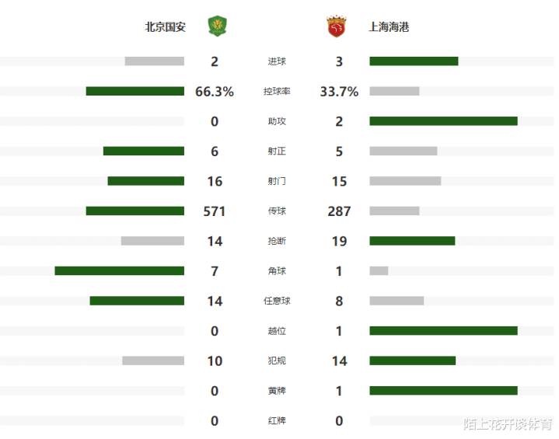Click Shanghai's green offside bar

coord(443,330)
